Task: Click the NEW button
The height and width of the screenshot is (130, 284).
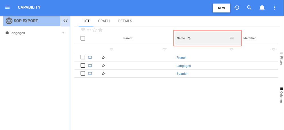Action: click(x=221, y=8)
